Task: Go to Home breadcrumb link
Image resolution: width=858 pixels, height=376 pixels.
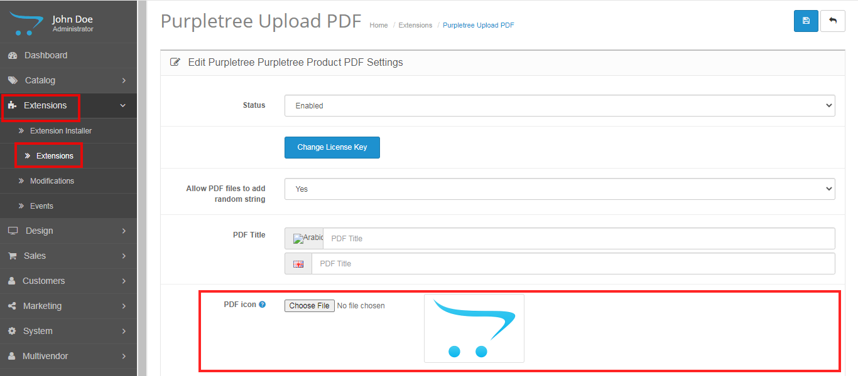Action: (379, 26)
